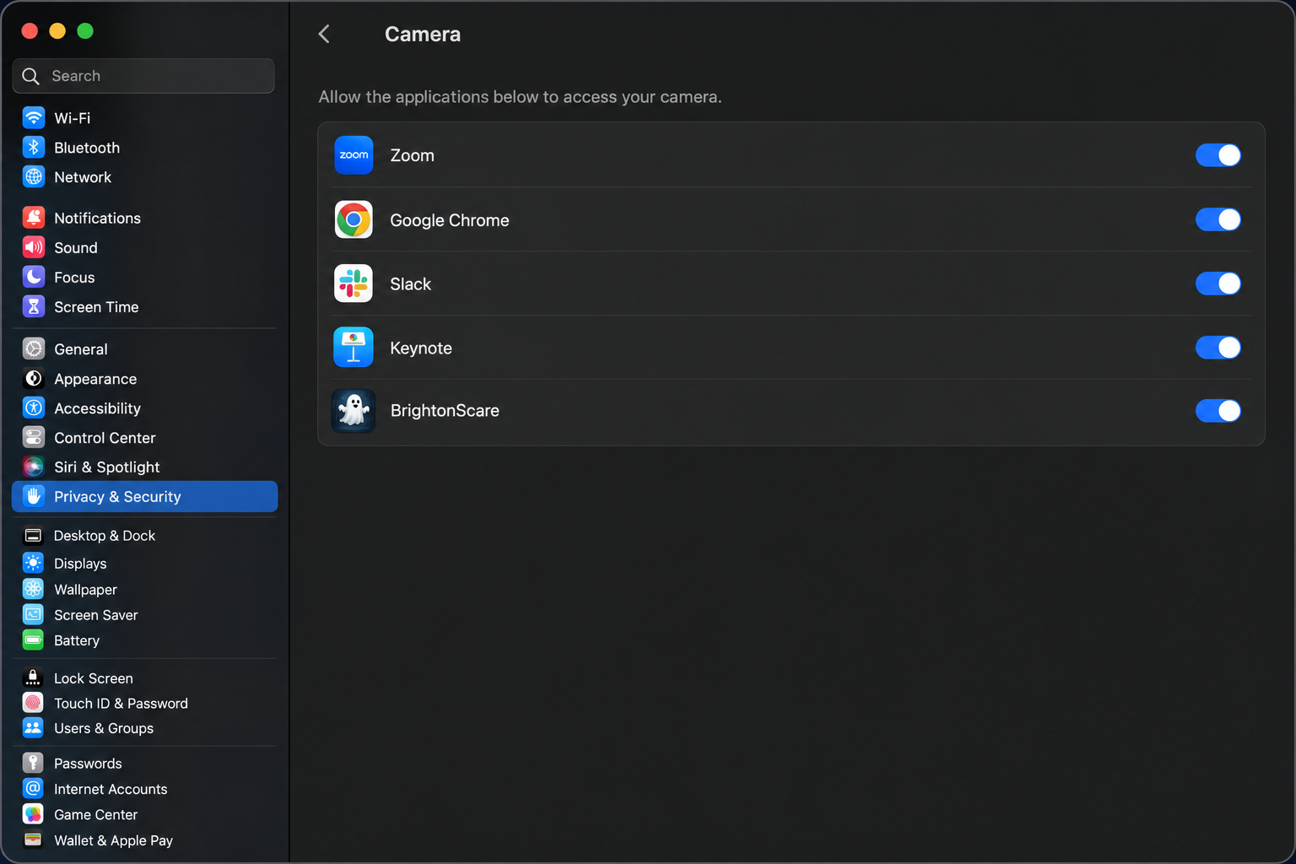Screen dimensions: 1296x864
Task: Click the Touch ID fingerprint icon
Action: click(33, 703)
